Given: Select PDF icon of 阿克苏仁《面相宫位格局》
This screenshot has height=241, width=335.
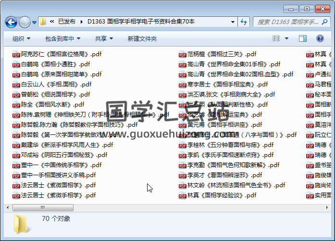Looking at the screenshot, I should point(16,54).
